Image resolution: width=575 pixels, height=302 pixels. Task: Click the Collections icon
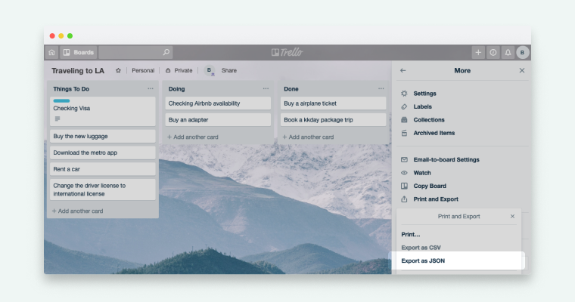(x=404, y=120)
